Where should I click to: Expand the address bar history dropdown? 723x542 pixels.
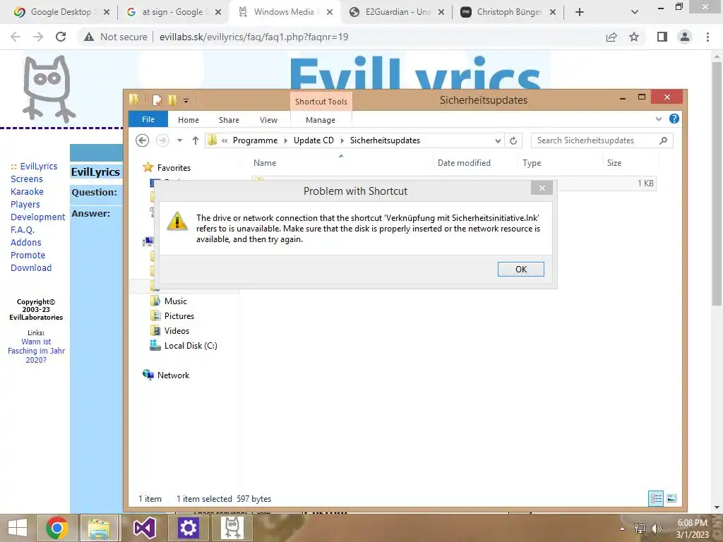pos(498,140)
